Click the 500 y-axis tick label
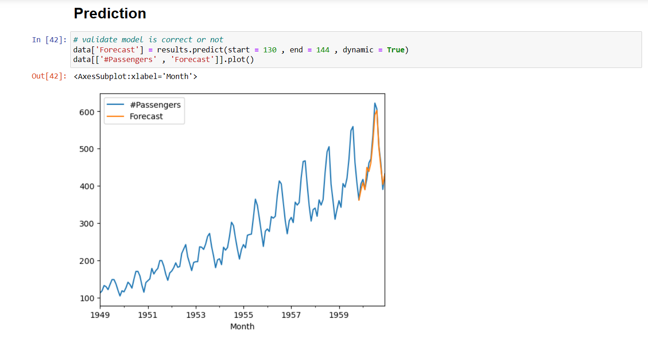 (87, 149)
